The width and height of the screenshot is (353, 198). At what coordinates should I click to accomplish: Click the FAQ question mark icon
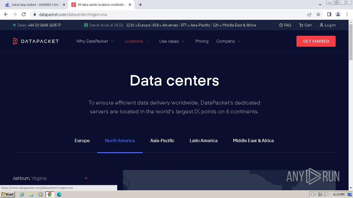point(281,25)
